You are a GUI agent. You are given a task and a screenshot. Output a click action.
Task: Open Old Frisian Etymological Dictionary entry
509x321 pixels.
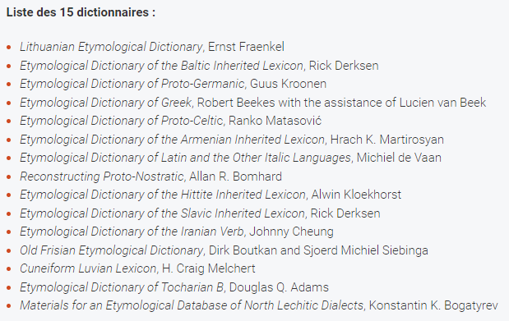(x=112, y=250)
